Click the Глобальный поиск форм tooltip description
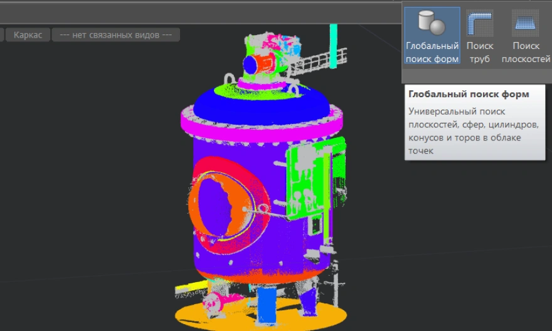552x331 pixels. coord(472,130)
